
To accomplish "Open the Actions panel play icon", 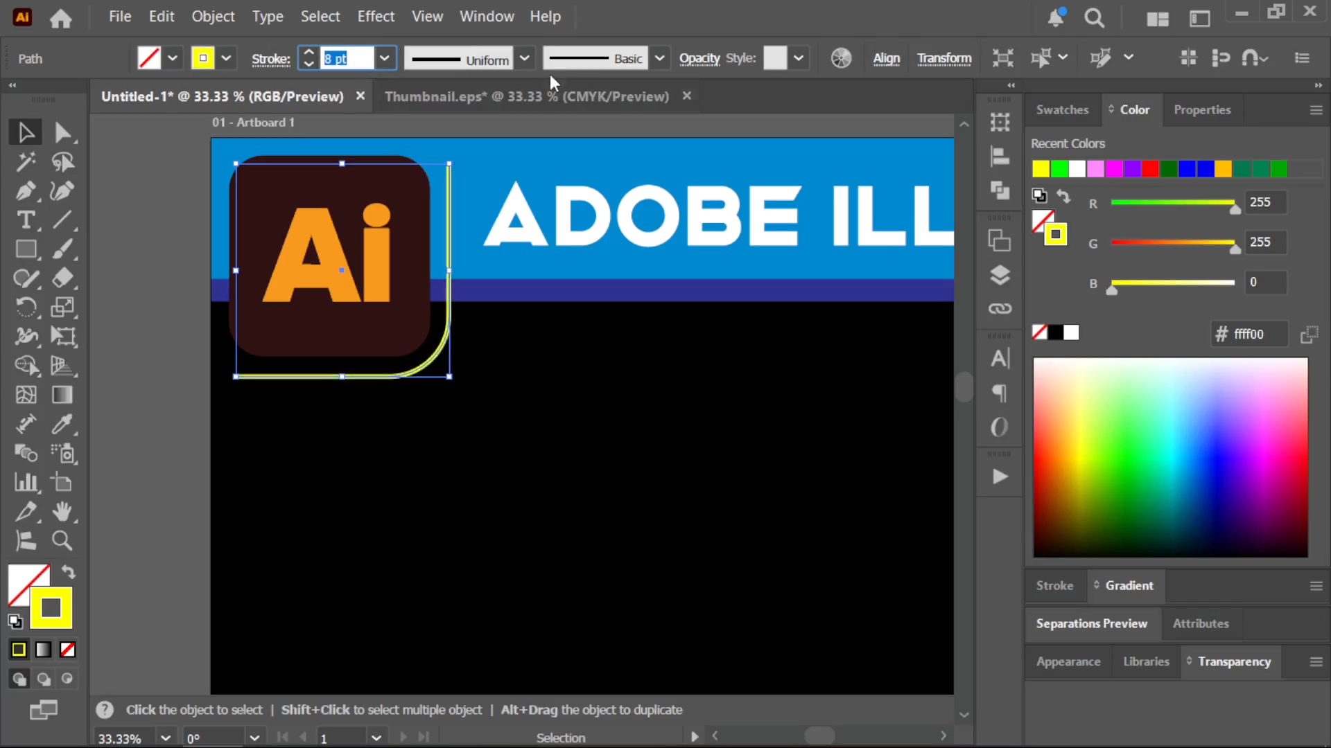I will 1000,477.
